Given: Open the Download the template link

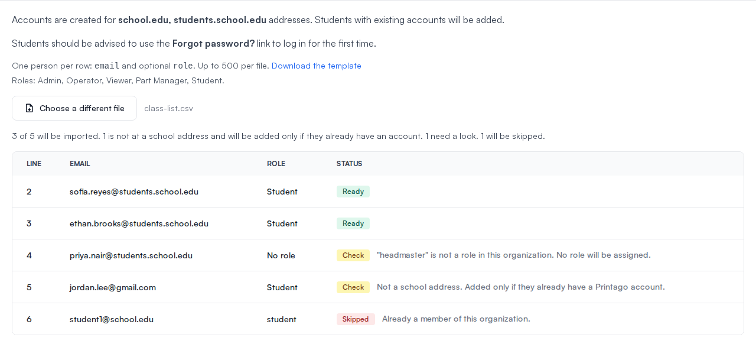Looking at the screenshot, I should pyautogui.click(x=317, y=66).
